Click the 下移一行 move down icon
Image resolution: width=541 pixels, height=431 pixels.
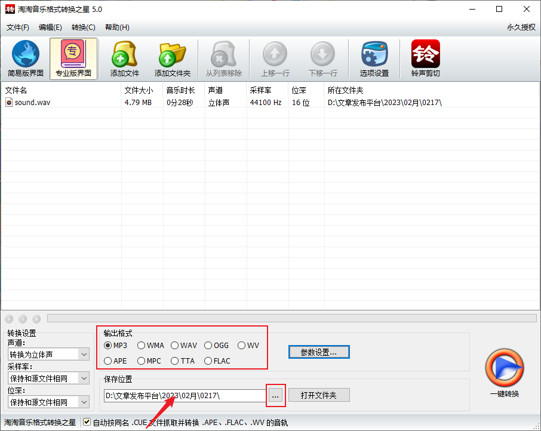(x=322, y=59)
